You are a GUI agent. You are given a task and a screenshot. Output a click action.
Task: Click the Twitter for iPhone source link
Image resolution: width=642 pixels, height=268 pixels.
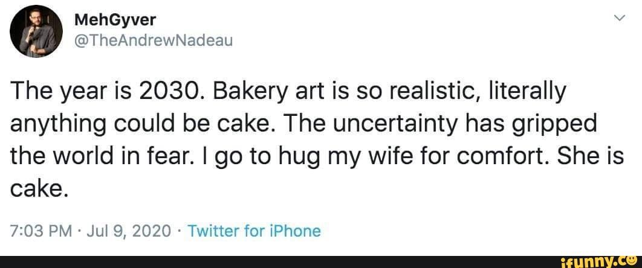pyautogui.click(x=255, y=231)
